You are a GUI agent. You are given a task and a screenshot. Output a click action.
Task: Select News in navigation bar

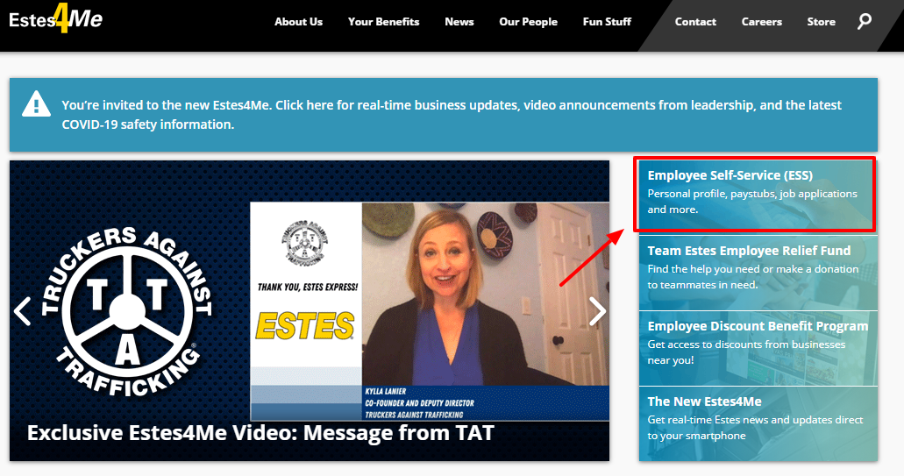point(459,22)
